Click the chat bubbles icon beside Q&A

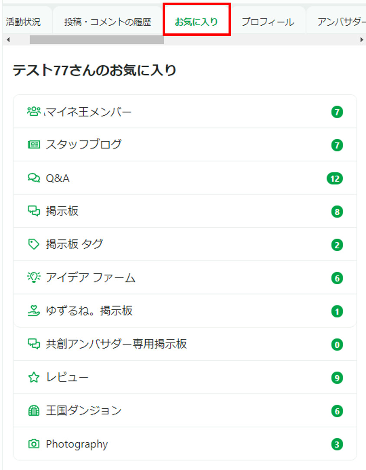33,178
